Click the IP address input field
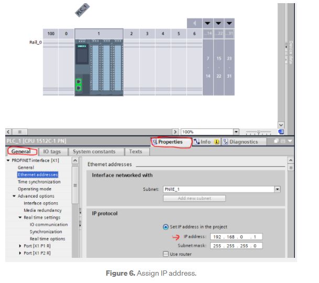The image size is (319, 283). [x=236, y=237]
